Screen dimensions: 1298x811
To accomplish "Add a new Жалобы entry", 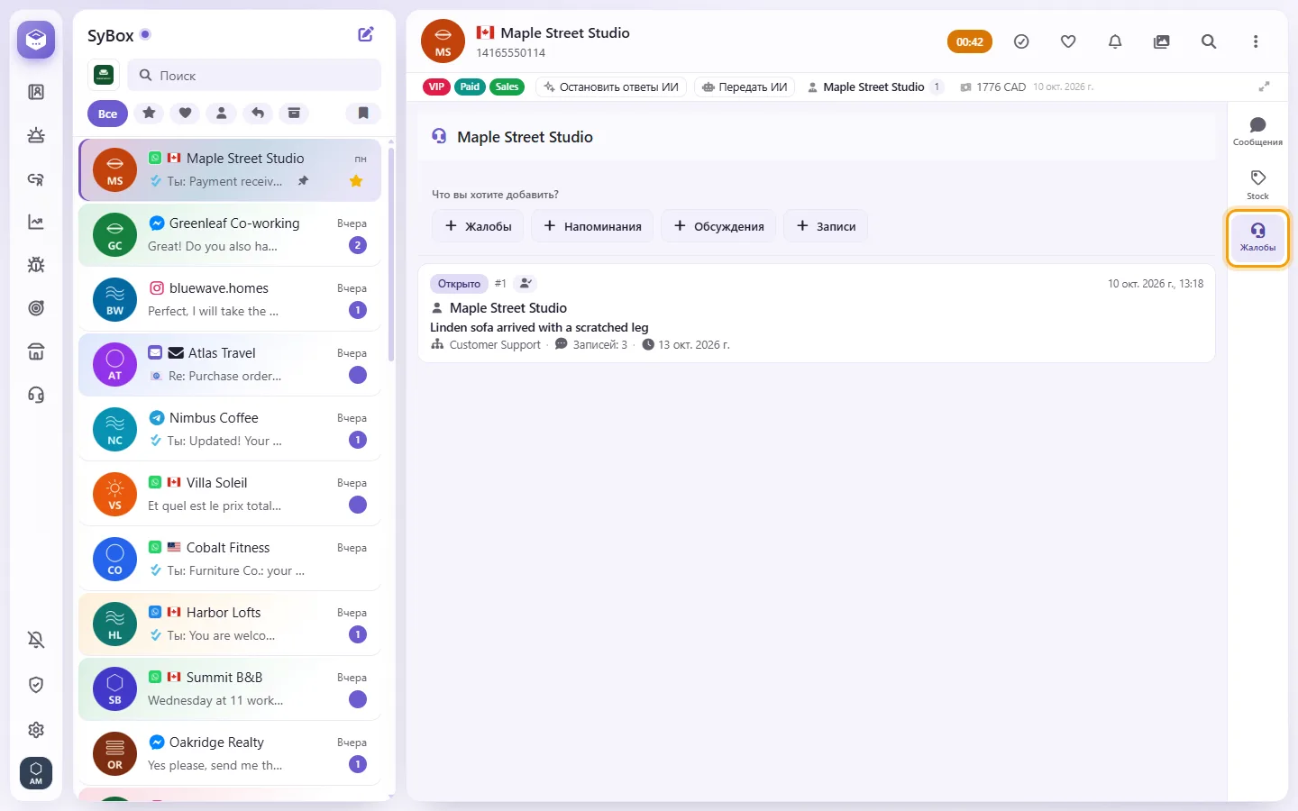I will pyautogui.click(x=479, y=226).
